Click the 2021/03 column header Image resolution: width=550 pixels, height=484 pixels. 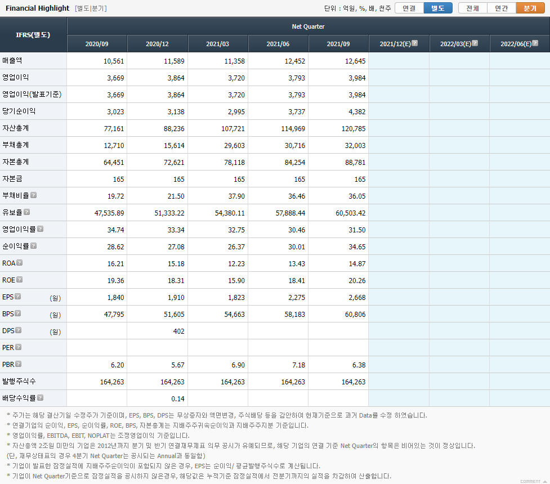click(217, 44)
